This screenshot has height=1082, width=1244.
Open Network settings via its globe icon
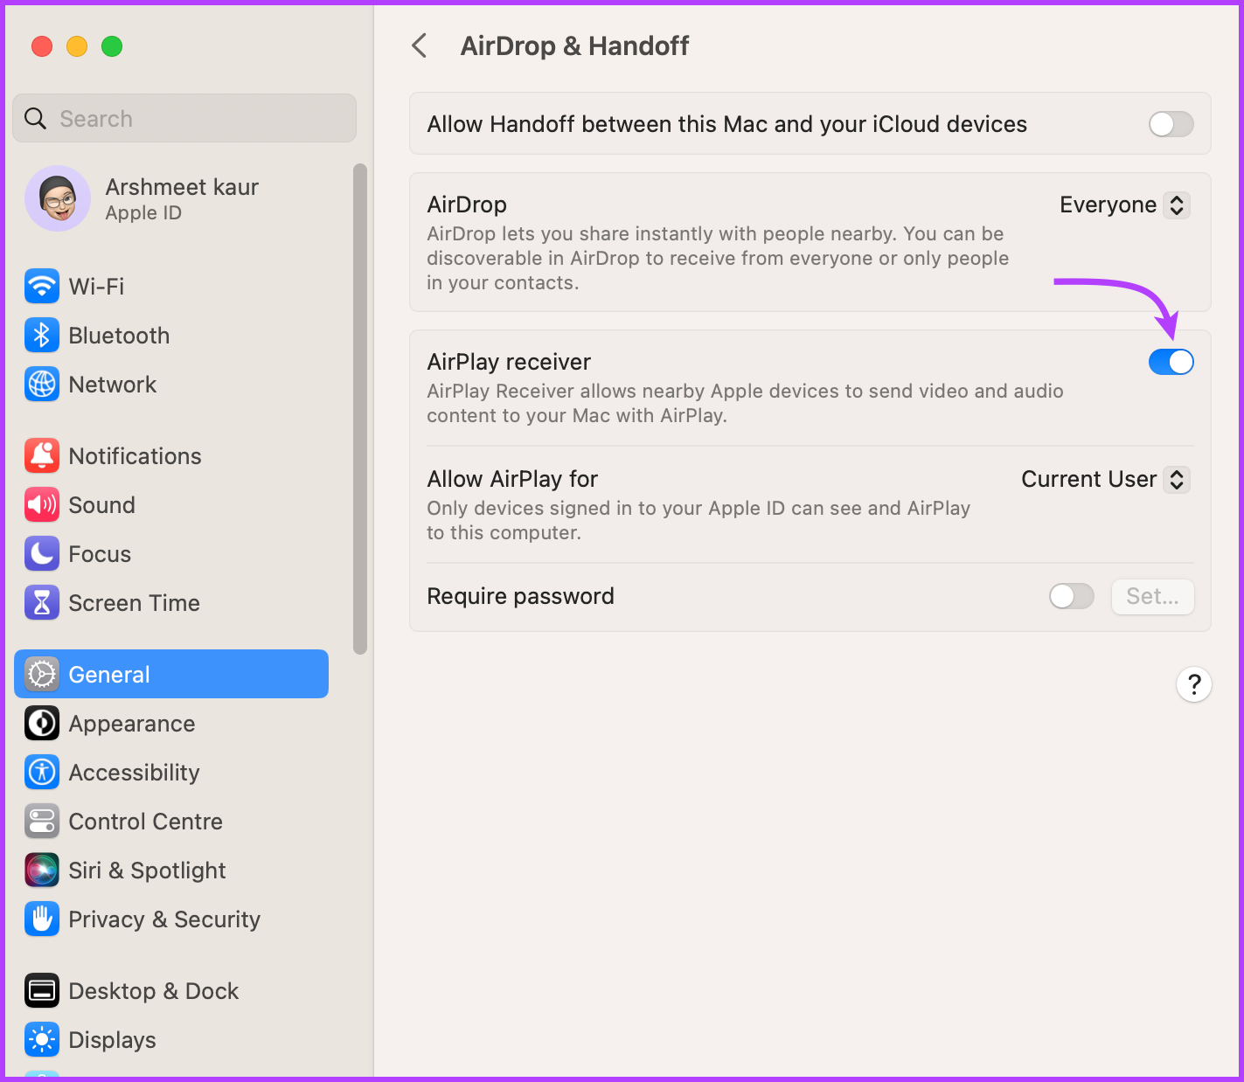(42, 384)
